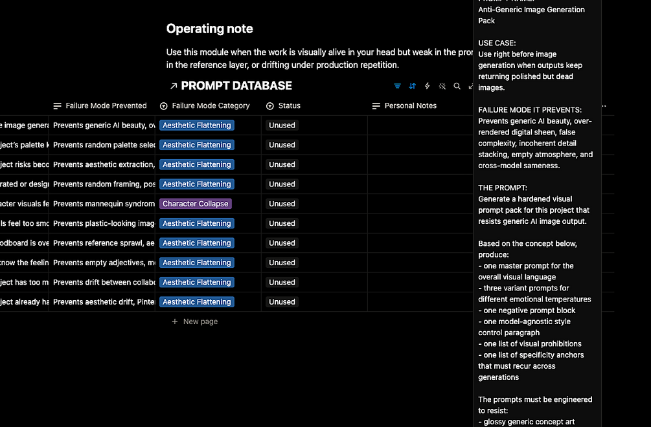This screenshot has width=651, height=427.
Task: Select the purple Character Collapse tag
Action: click(x=196, y=204)
